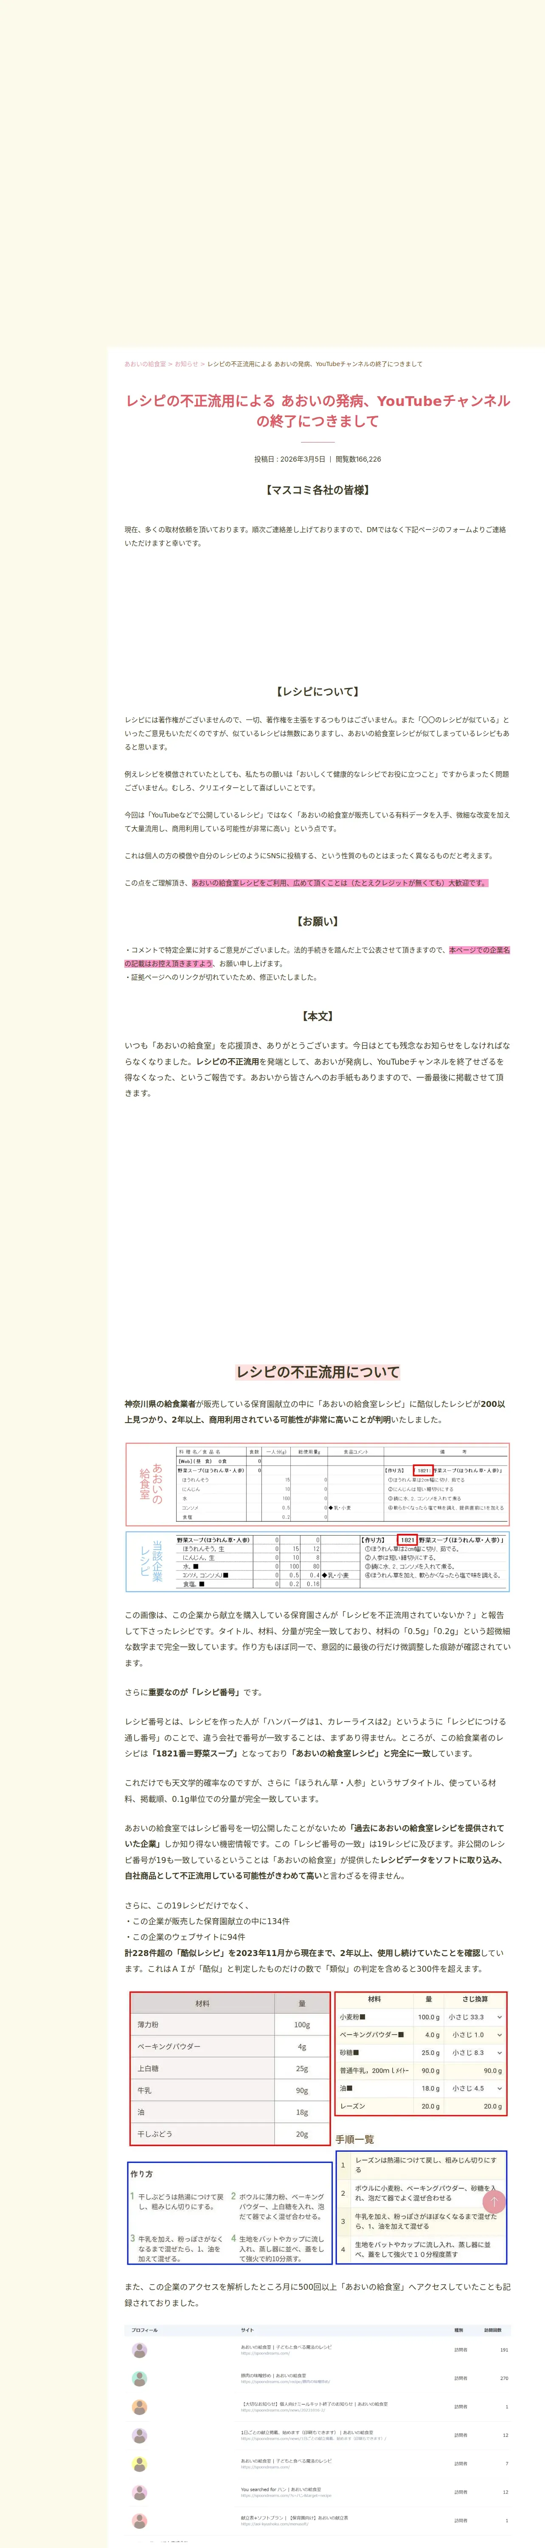Click the レシピの不正流用について highlighted heading
This screenshot has height=2548, width=545.
[x=317, y=1372]
